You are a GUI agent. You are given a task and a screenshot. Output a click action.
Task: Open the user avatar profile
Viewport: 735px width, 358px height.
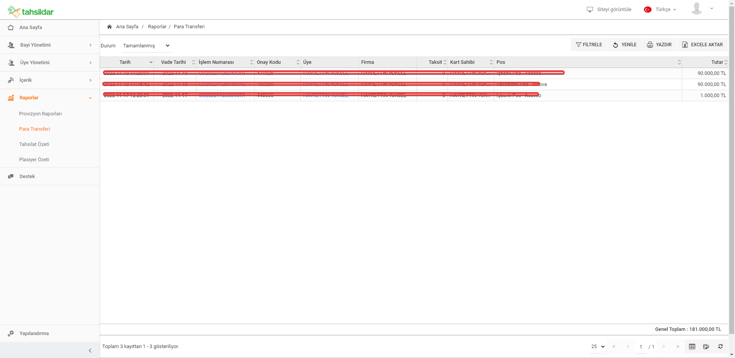697,8
